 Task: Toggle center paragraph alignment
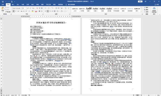(x=48, y=11)
